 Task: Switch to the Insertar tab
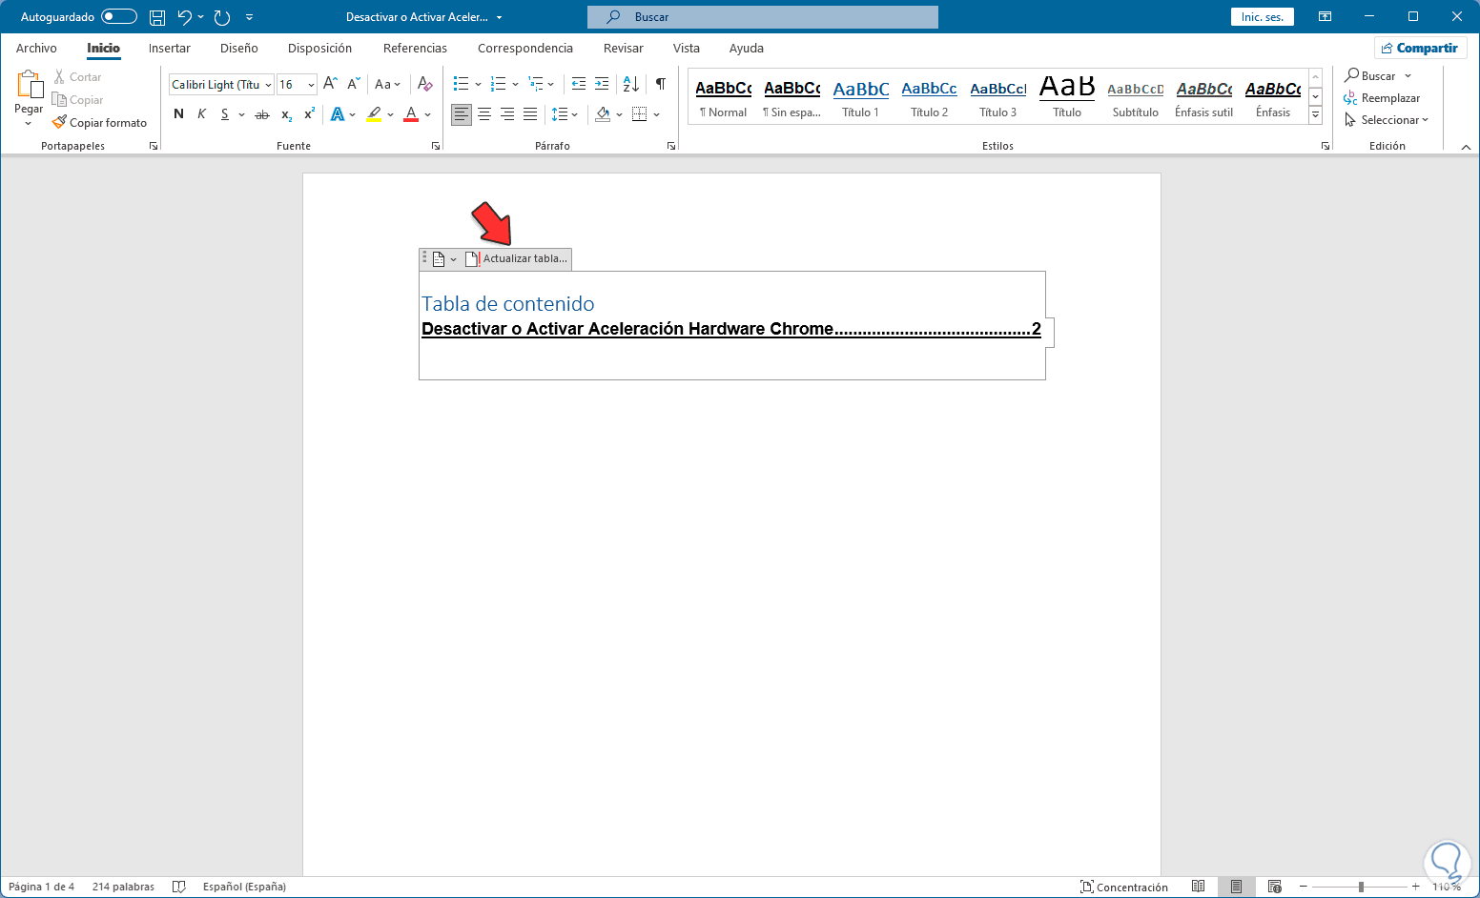tap(170, 48)
